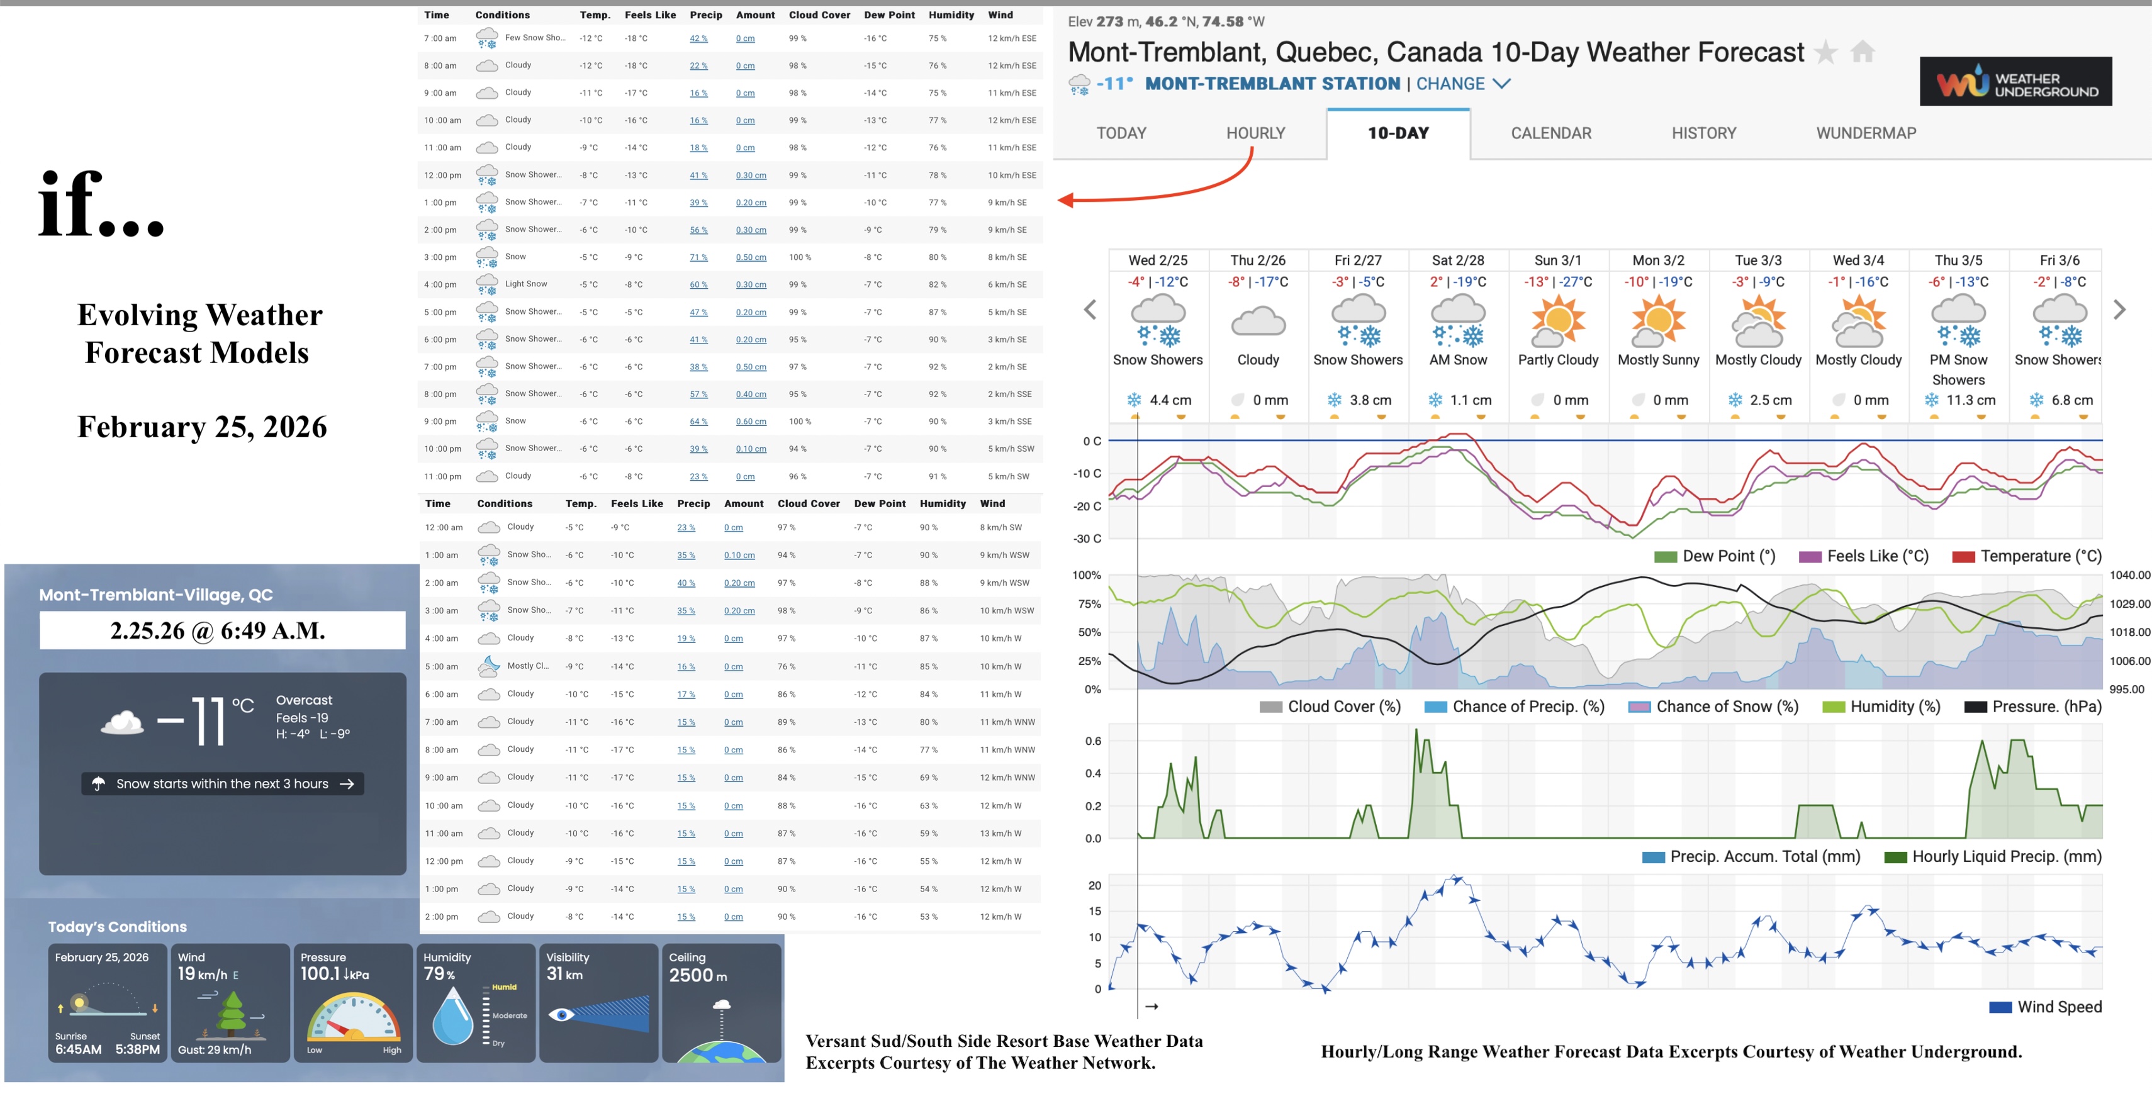This screenshot has height=1101, width=2152.
Task: Toggle the star to favorite Mont-Tremblant forecast
Action: click(x=1827, y=52)
